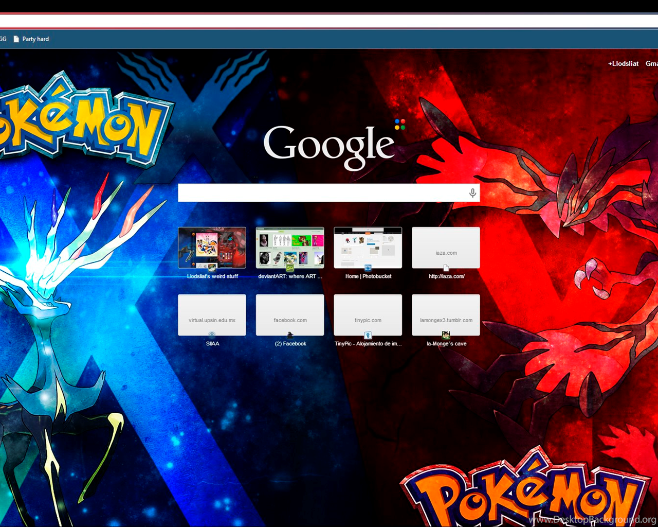This screenshot has width=658, height=527.
Task: Open the iaza.com tile
Action: point(446,248)
